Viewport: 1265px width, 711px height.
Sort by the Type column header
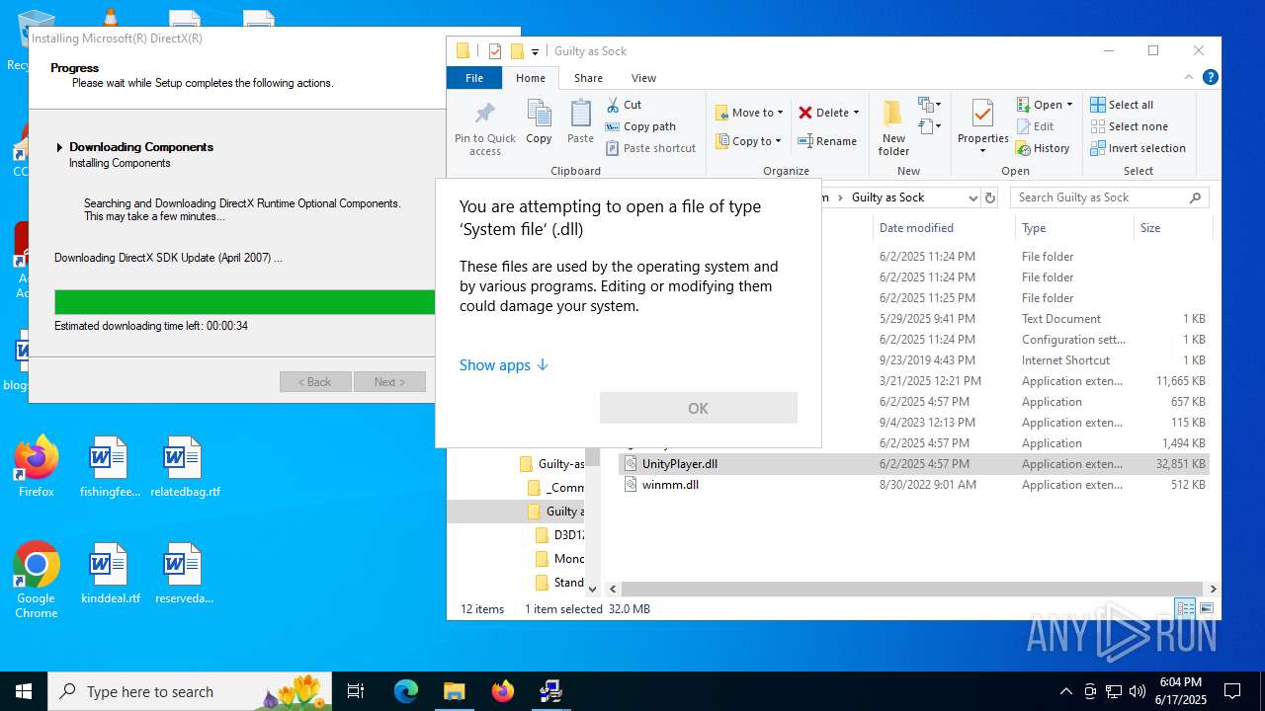pyautogui.click(x=1074, y=228)
